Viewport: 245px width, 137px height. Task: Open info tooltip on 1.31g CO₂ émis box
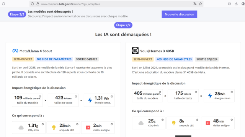(42, 124)
